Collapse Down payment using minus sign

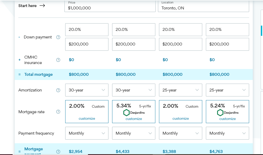(x=19, y=37)
